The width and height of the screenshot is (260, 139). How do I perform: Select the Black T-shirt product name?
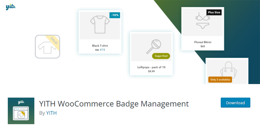(100, 46)
